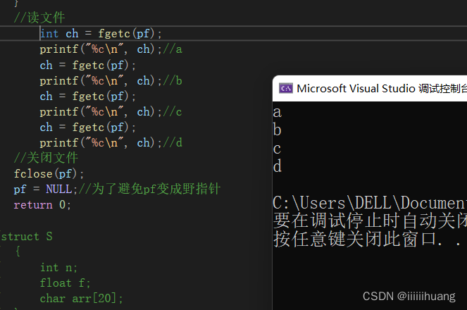Click the line 'int n;'
The width and height of the screenshot is (467, 310).
click(x=58, y=268)
